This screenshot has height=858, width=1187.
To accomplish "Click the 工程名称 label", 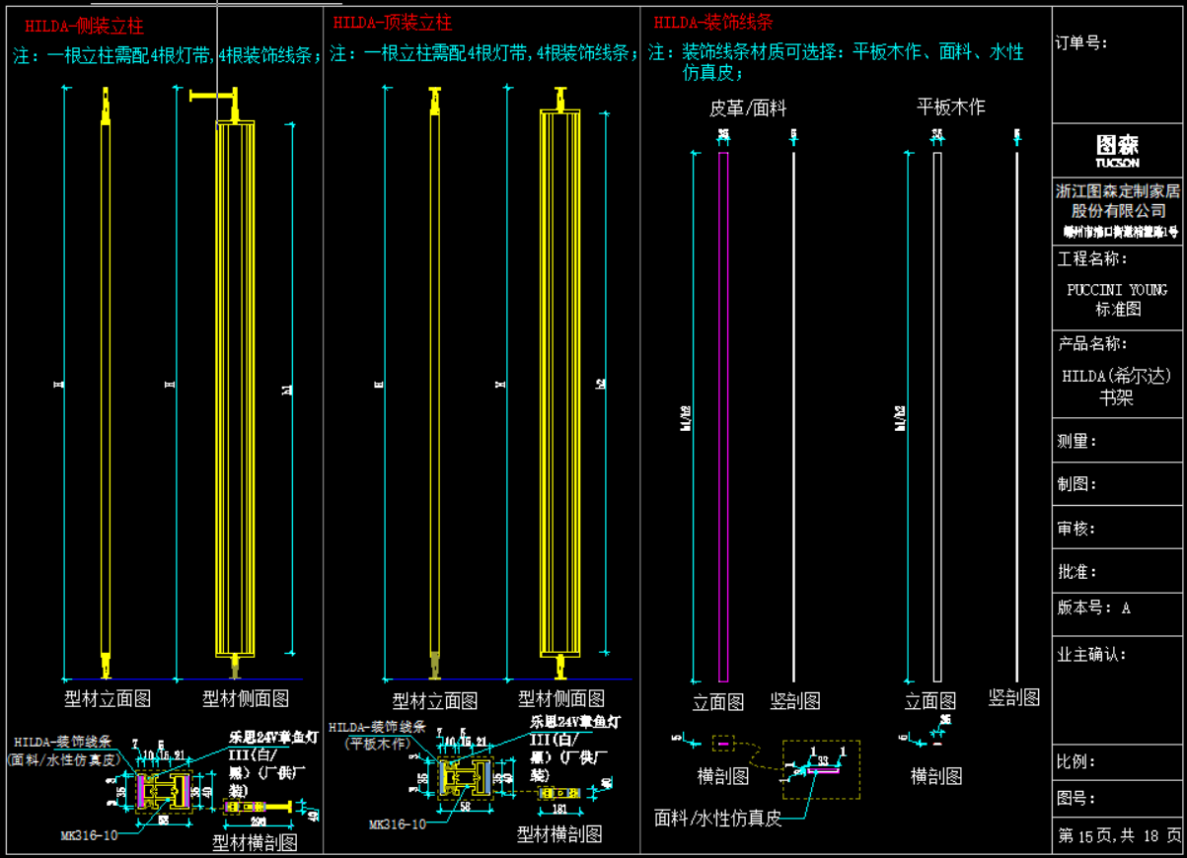I will [x=1092, y=258].
